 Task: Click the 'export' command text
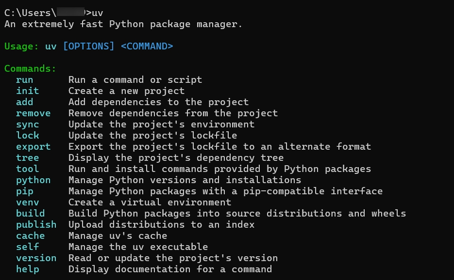click(x=34, y=147)
